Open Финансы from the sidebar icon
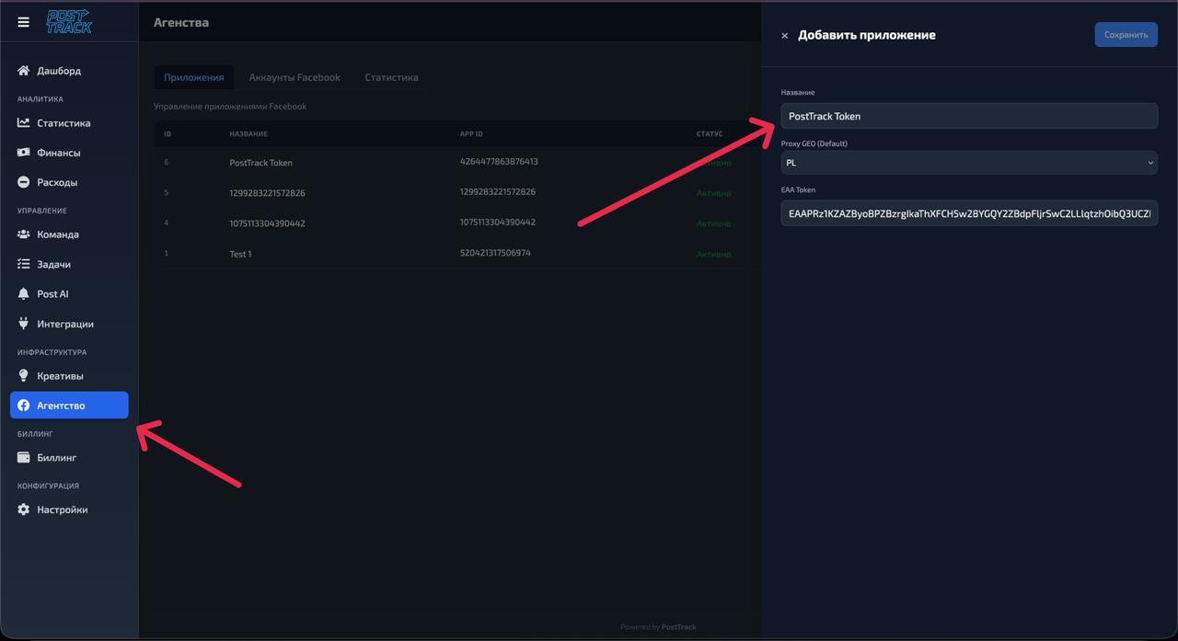Screen dimensions: 1178x641 [22, 152]
